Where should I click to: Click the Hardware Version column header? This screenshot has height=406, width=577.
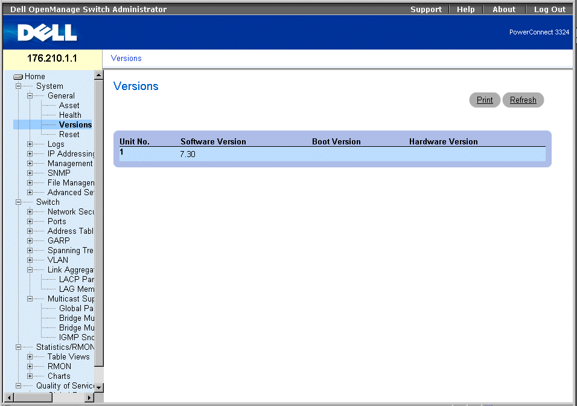(444, 141)
